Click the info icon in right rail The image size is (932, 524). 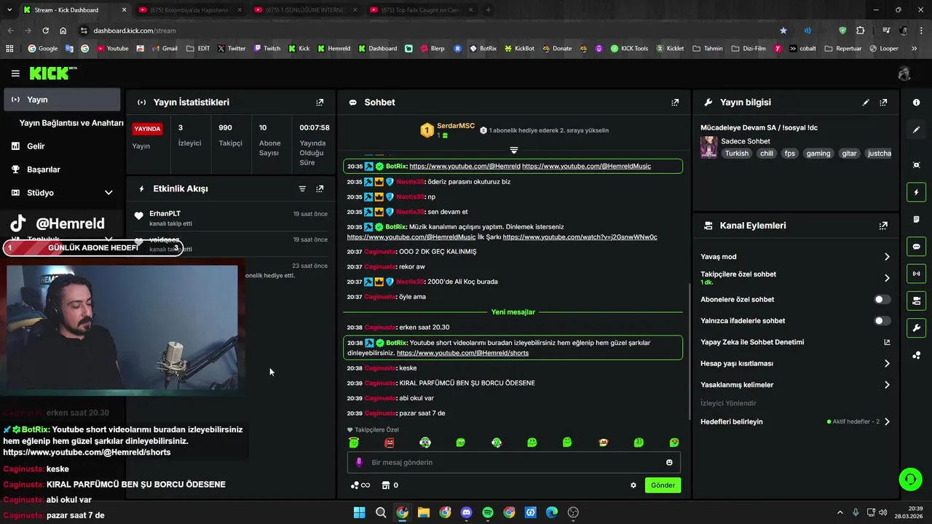pyautogui.click(x=916, y=103)
